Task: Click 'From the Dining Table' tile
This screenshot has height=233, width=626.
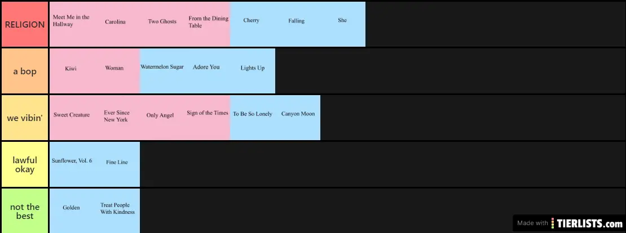Action: pyautogui.click(x=208, y=24)
